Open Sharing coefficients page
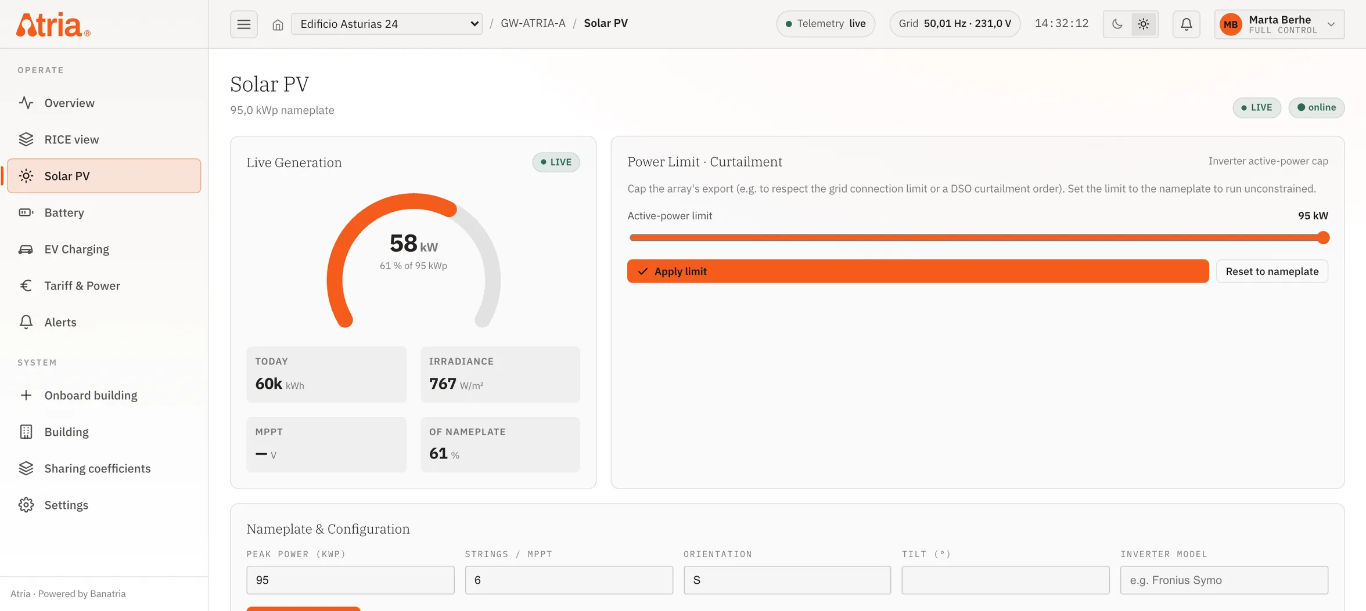The image size is (1366, 611). point(104,468)
